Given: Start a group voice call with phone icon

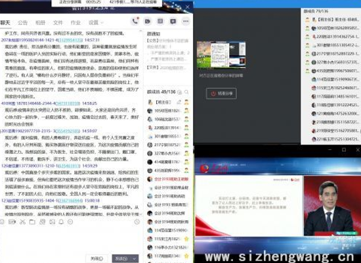Looking at the screenshot, I should tap(135, 21).
